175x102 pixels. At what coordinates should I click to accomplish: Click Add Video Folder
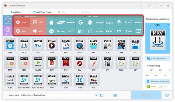coord(42,12)
